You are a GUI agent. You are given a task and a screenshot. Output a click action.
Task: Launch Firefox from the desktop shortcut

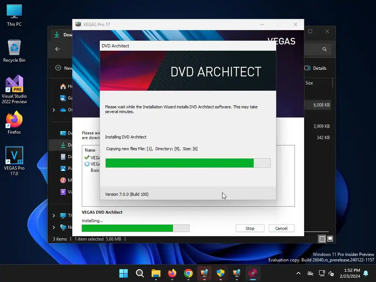(x=14, y=123)
